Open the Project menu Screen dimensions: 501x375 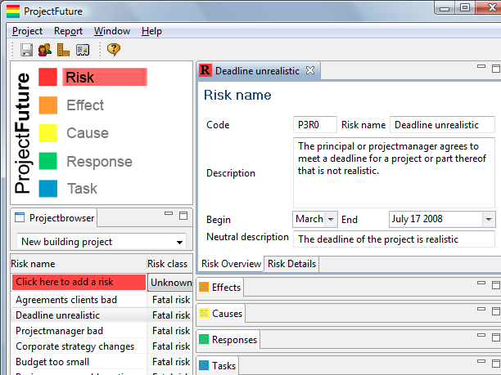pos(27,31)
